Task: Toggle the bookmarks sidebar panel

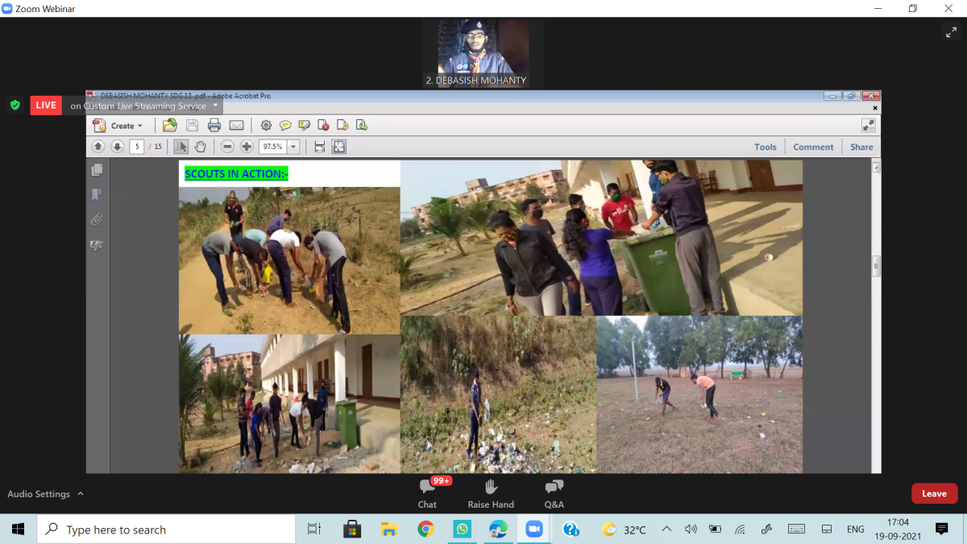Action: click(97, 194)
